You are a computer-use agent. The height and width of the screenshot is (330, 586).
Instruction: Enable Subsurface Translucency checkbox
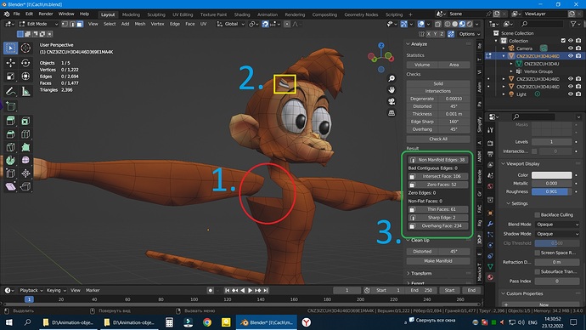[537, 271]
